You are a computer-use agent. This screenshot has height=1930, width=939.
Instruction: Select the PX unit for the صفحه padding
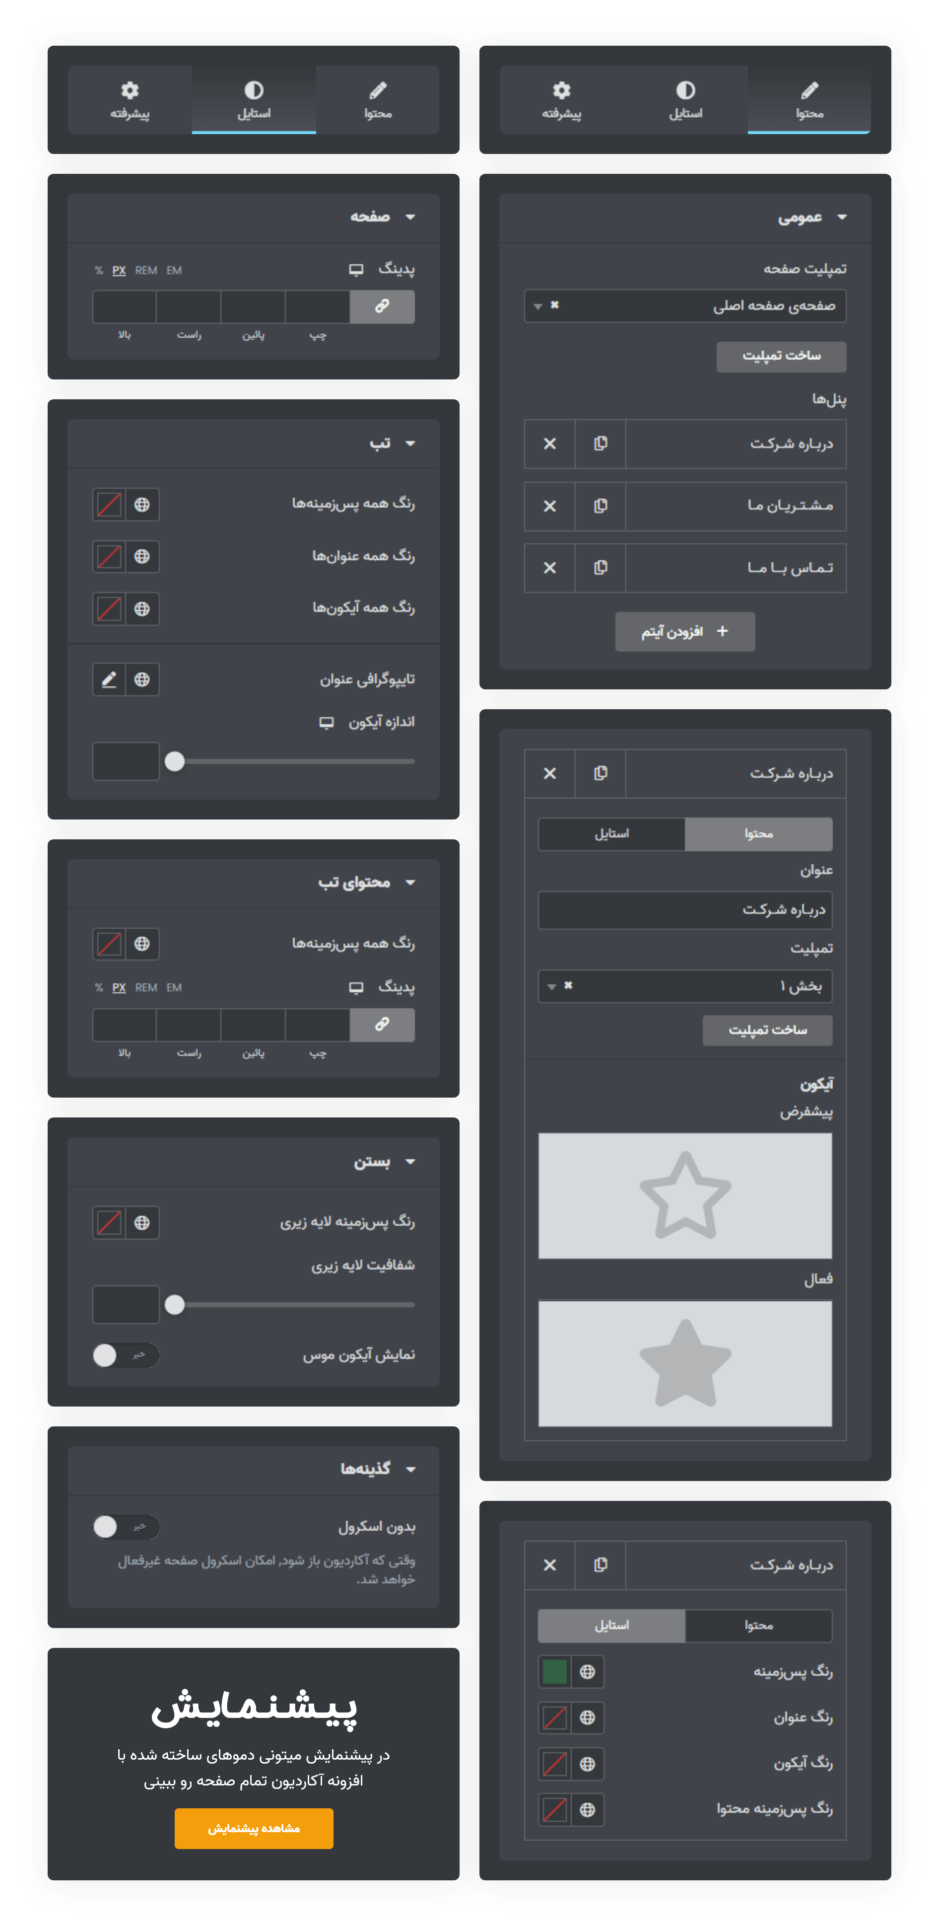(x=119, y=271)
